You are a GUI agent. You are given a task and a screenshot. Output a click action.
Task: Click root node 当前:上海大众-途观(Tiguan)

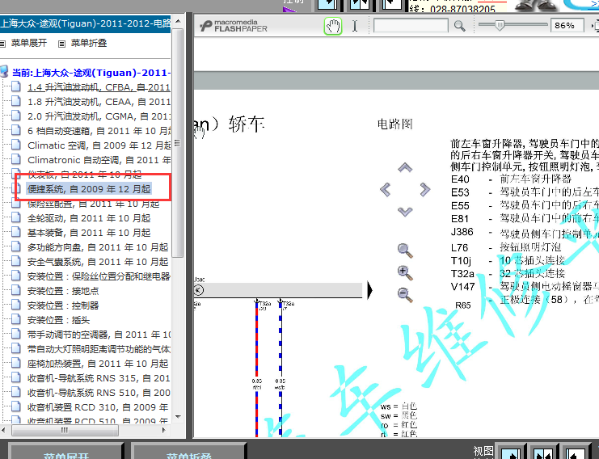pos(91,73)
